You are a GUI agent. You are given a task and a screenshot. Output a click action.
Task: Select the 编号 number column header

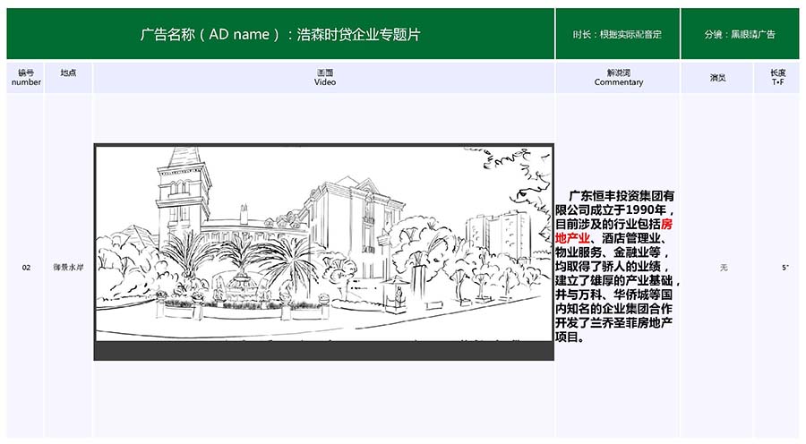[26, 77]
